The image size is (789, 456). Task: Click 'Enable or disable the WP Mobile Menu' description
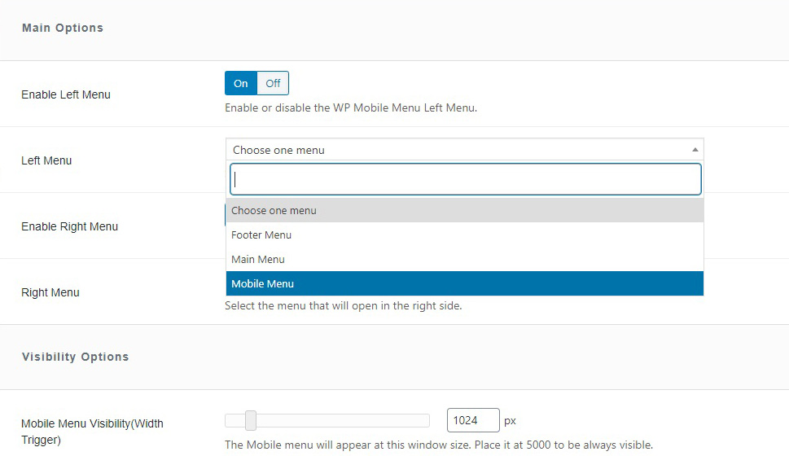351,107
